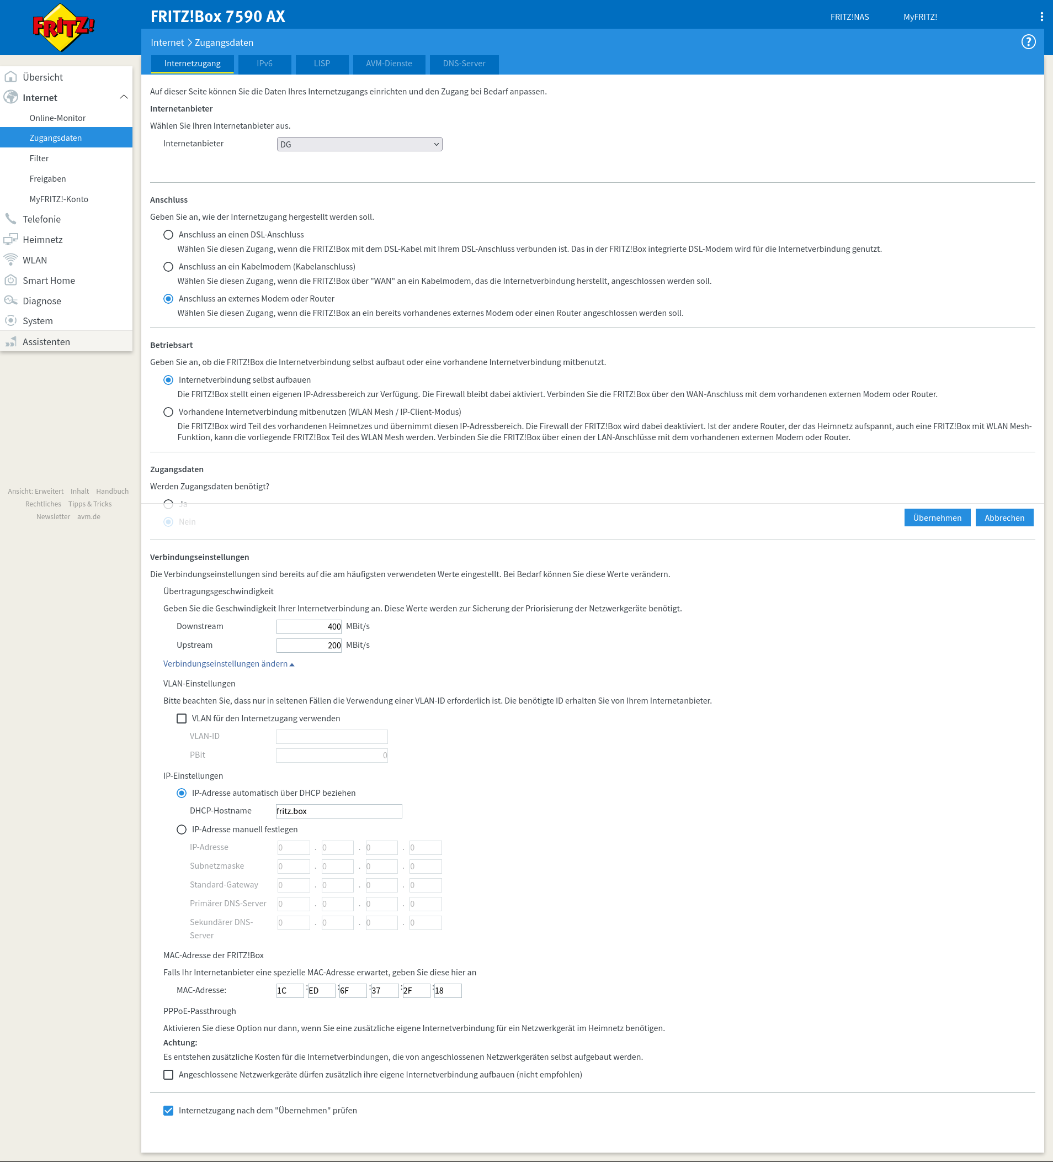The width and height of the screenshot is (1053, 1162).
Task: Switch to the IPv6 tab
Action: click(x=264, y=64)
